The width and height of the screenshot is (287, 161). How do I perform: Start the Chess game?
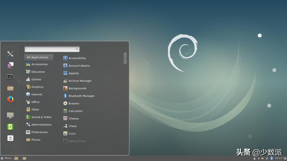[70, 126]
